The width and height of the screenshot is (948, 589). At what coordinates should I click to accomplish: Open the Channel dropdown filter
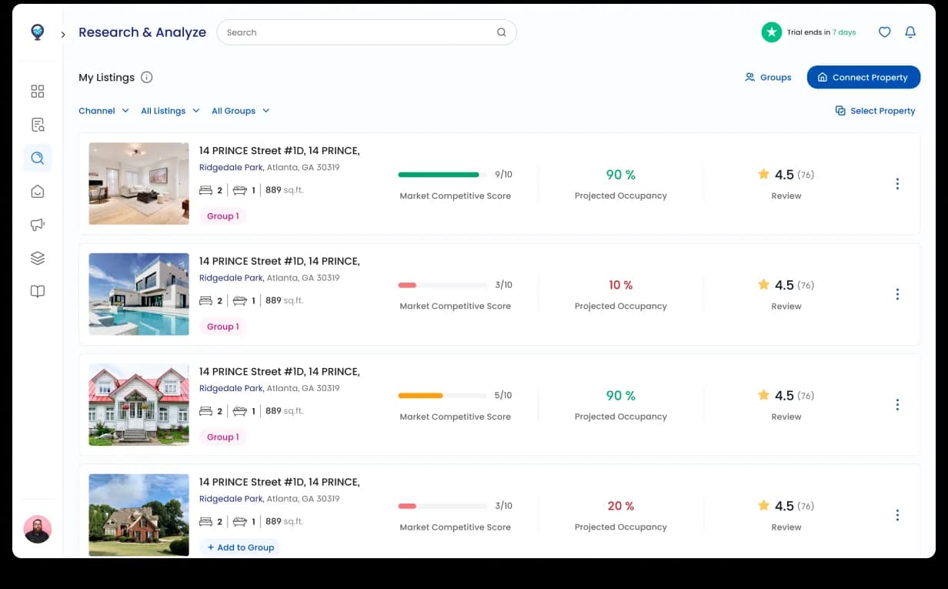tap(104, 111)
